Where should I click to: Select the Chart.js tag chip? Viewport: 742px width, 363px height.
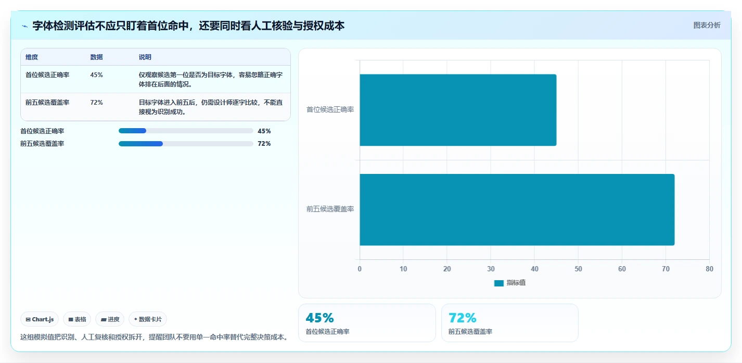tap(40, 319)
